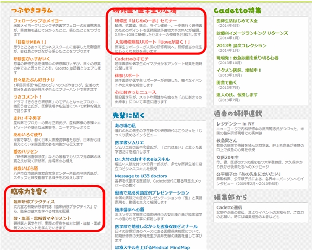Click the つぶやきコラム section heading

tap(32, 10)
